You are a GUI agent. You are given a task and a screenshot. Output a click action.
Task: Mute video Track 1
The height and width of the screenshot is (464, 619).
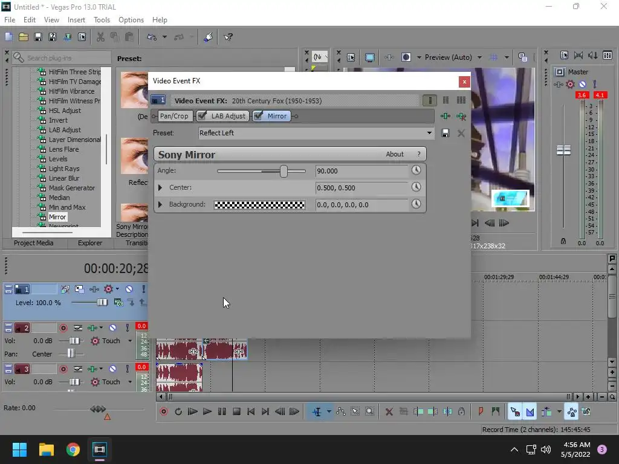(x=129, y=289)
